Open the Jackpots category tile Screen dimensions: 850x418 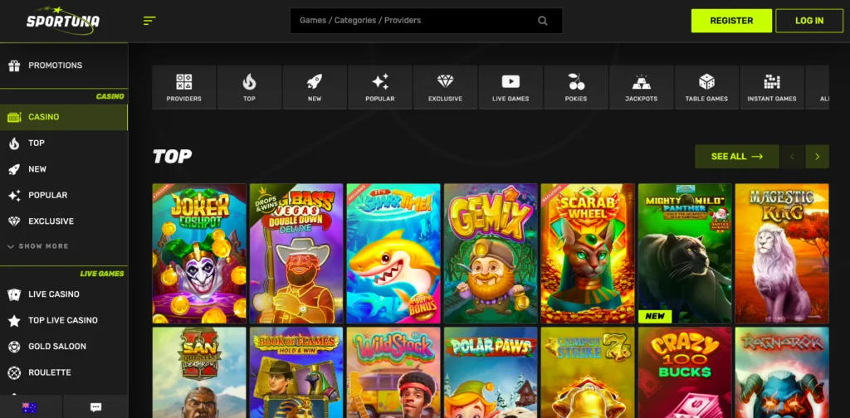(x=642, y=87)
